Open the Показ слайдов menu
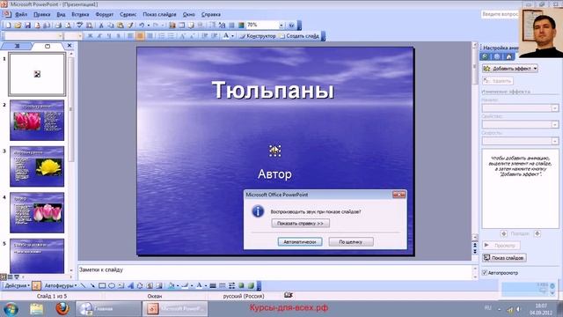The height and width of the screenshot is (317, 563). (x=159, y=14)
